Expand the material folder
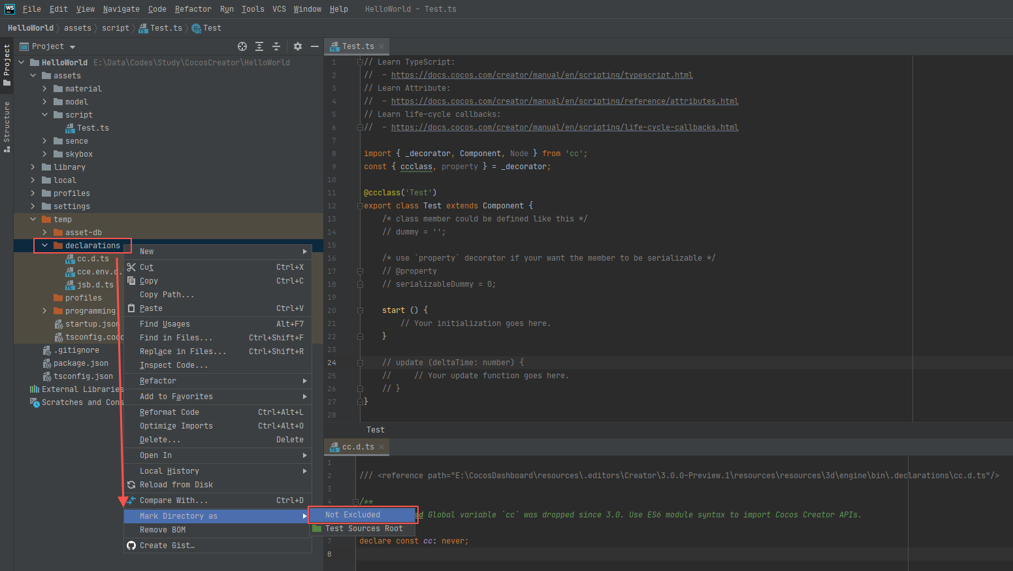This screenshot has width=1013, height=571. (44, 89)
